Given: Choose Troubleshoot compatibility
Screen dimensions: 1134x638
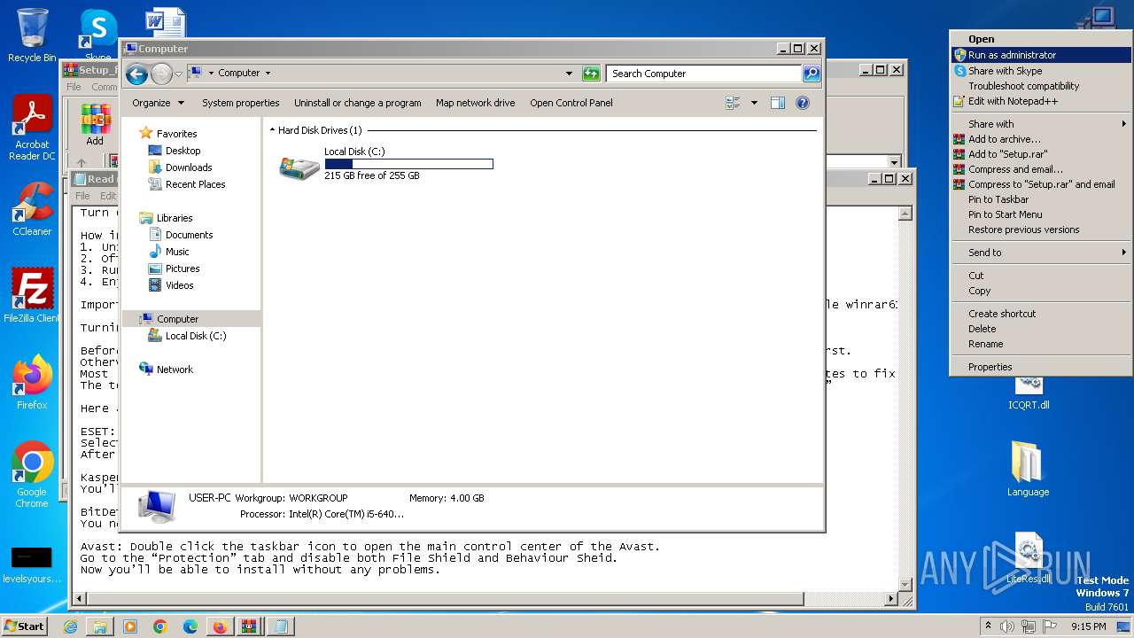Looking at the screenshot, I should (1040, 86).
